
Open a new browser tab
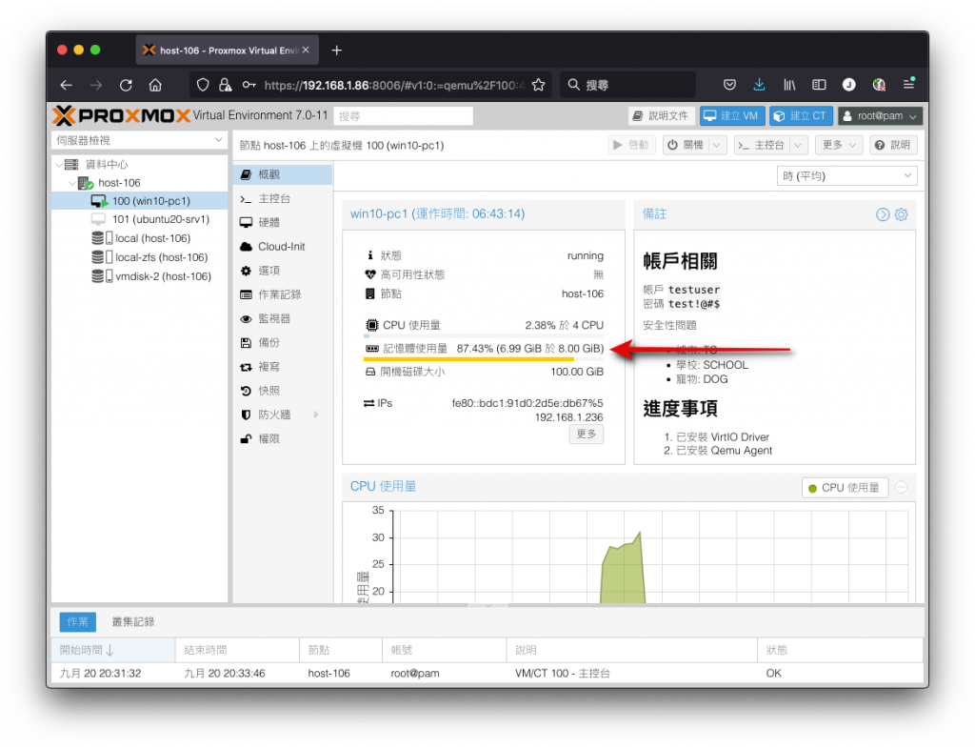[x=336, y=51]
